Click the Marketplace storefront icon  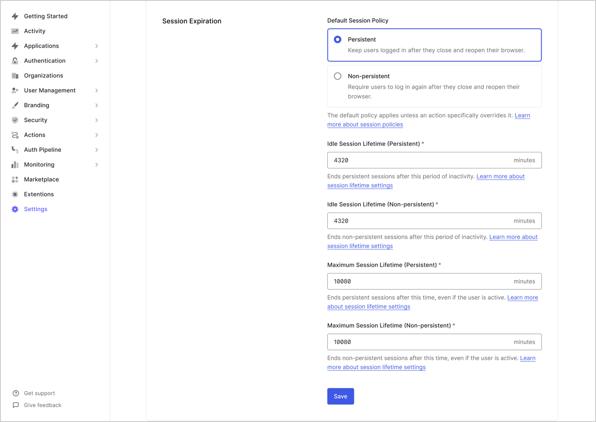pyautogui.click(x=15, y=179)
